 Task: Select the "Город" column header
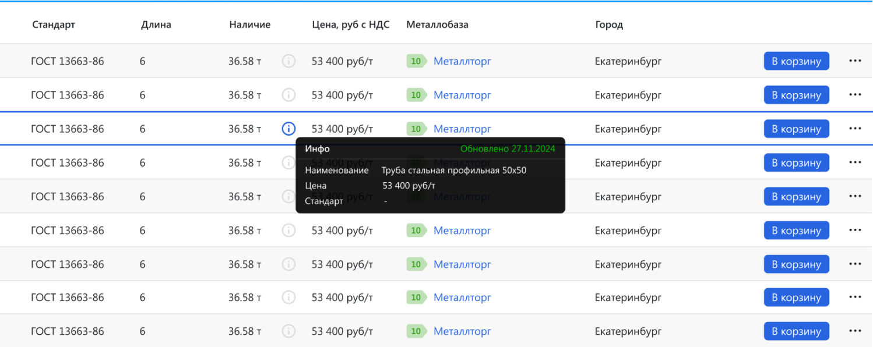[x=609, y=24]
